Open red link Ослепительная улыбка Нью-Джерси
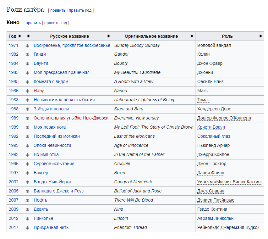268x239 pixels. 71,118
